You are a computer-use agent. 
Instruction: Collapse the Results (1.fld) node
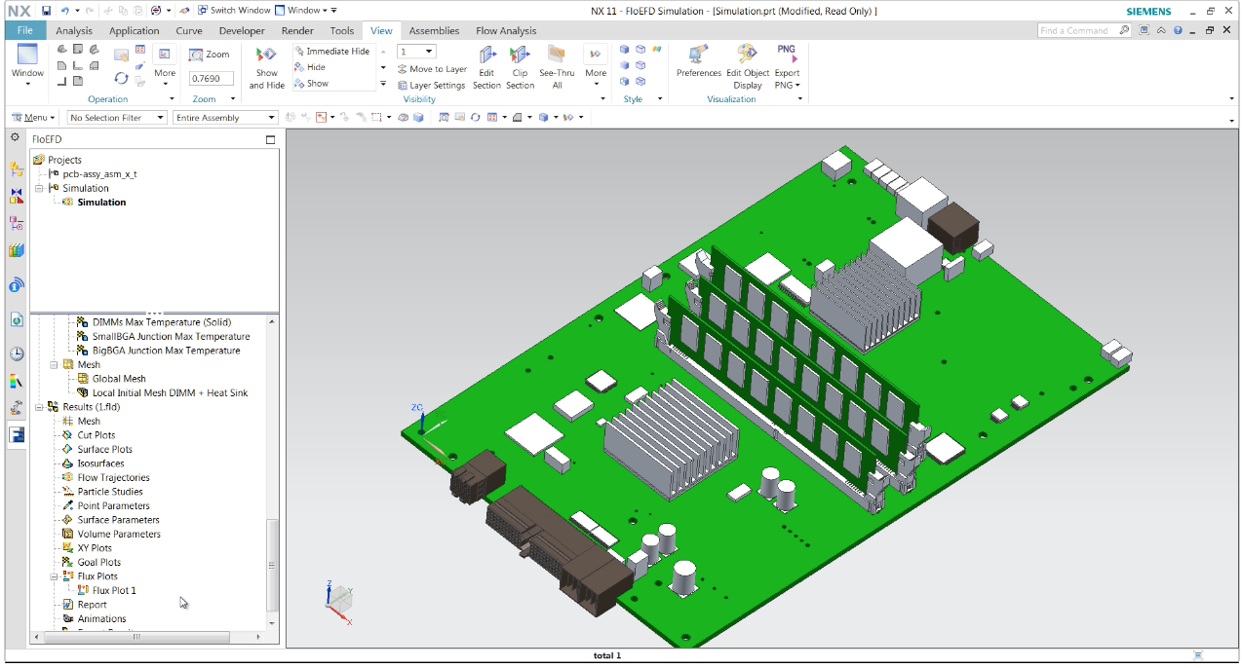click(38, 407)
